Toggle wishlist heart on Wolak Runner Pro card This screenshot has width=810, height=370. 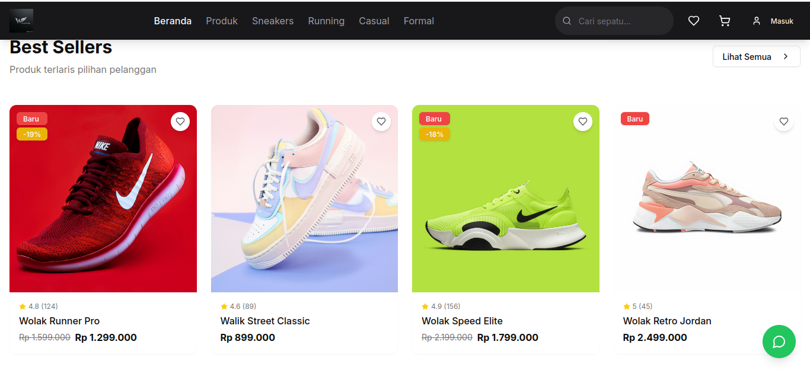pos(180,122)
